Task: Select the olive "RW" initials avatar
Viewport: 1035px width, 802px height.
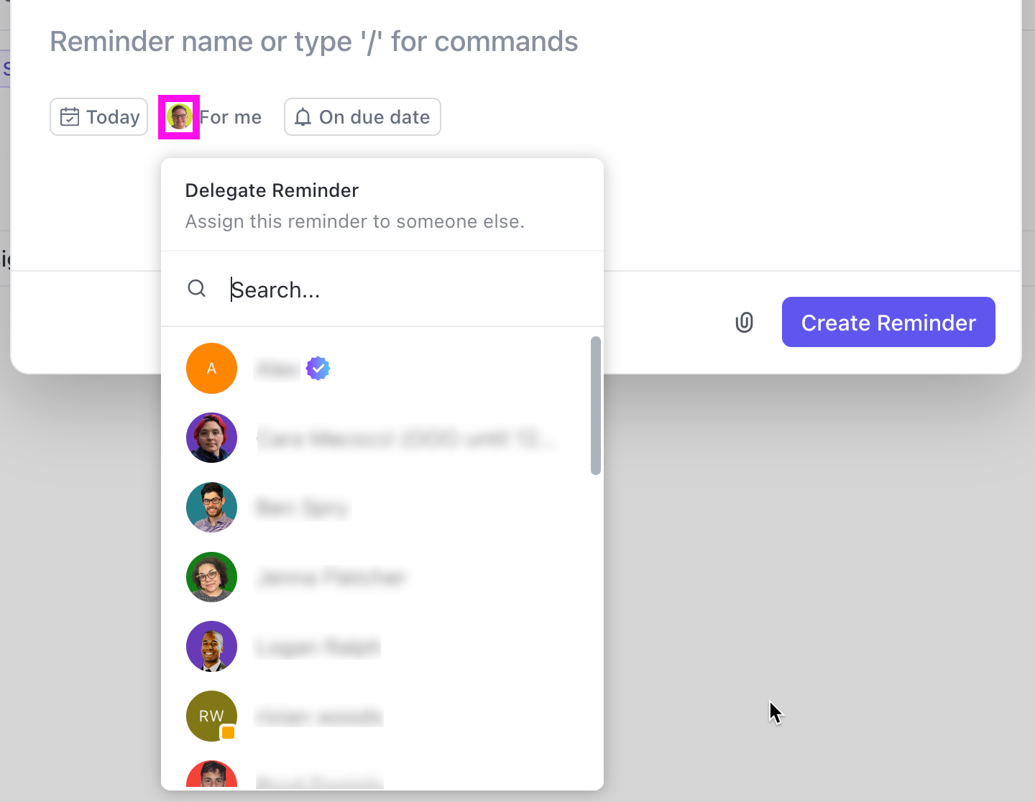Action: point(211,715)
